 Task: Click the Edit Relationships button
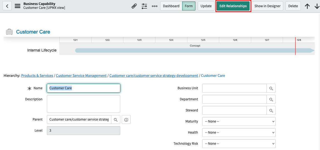(x=233, y=6)
